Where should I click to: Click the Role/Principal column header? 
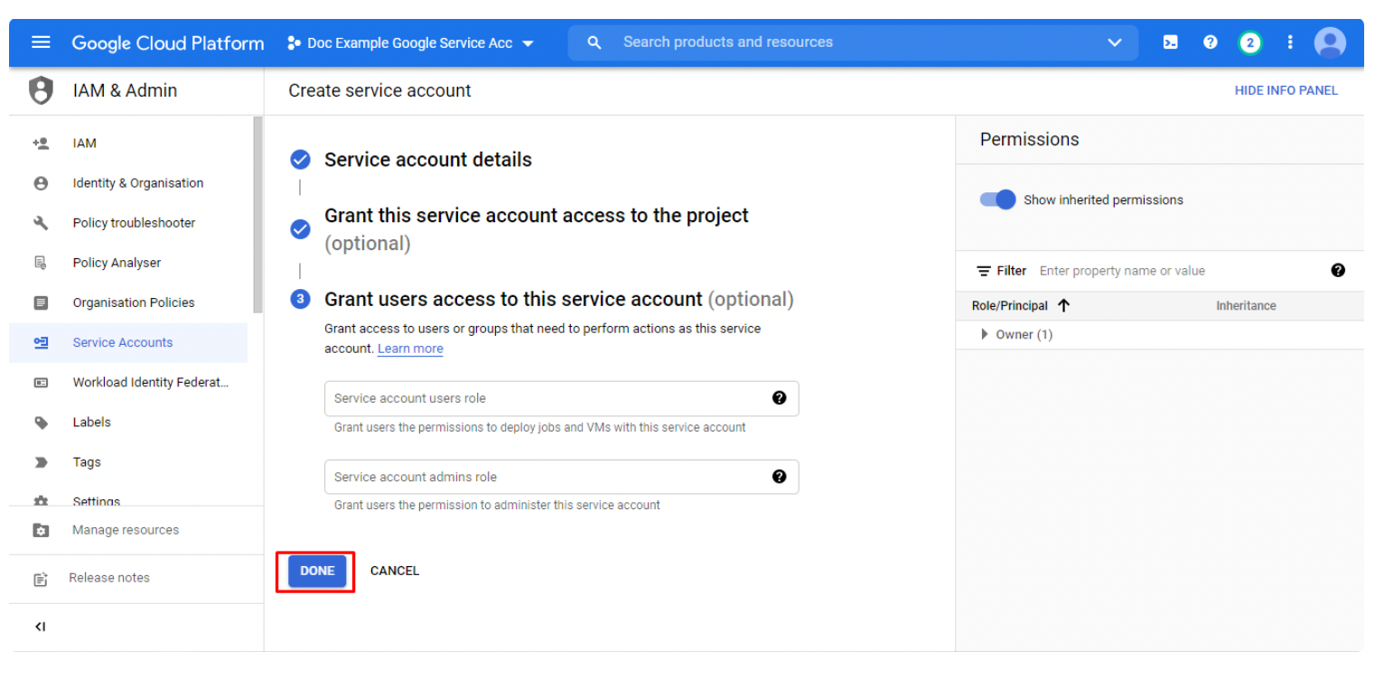pyautogui.click(x=1010, y=306)
